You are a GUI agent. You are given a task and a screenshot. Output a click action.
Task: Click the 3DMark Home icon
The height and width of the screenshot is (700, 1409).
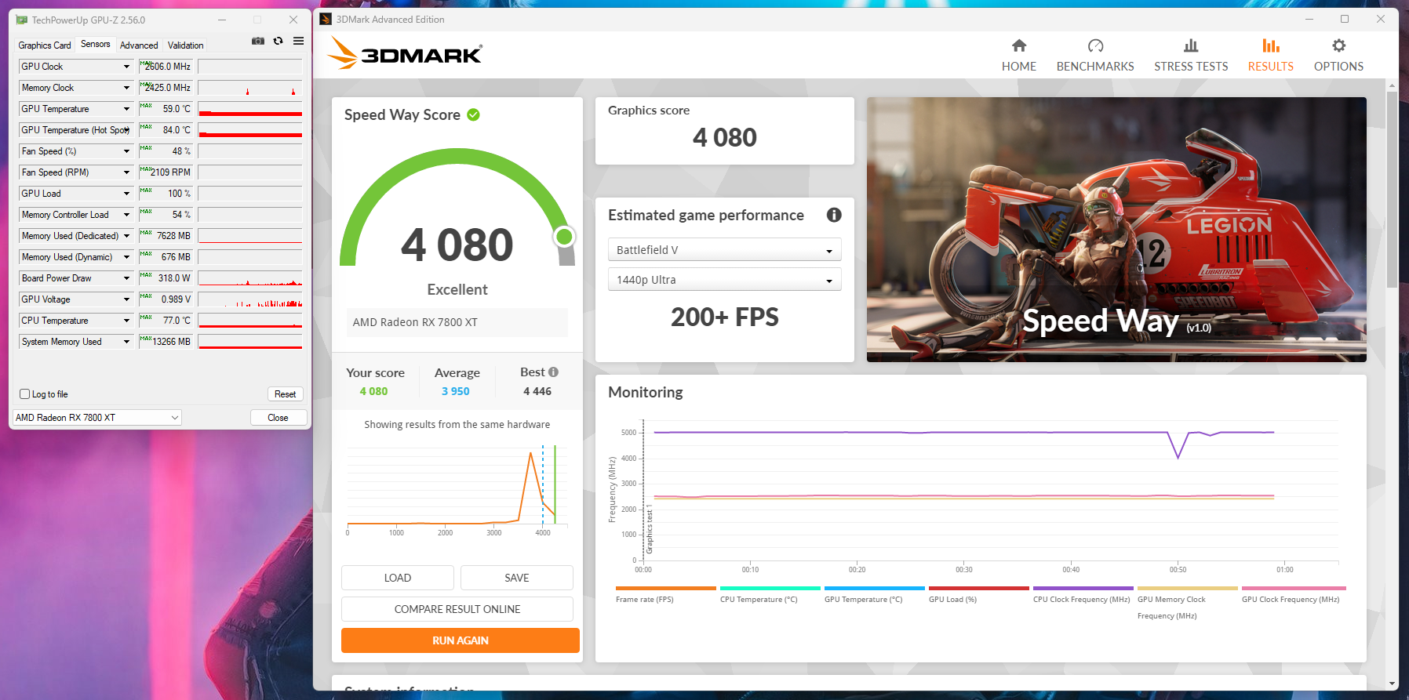point(1019,45)
